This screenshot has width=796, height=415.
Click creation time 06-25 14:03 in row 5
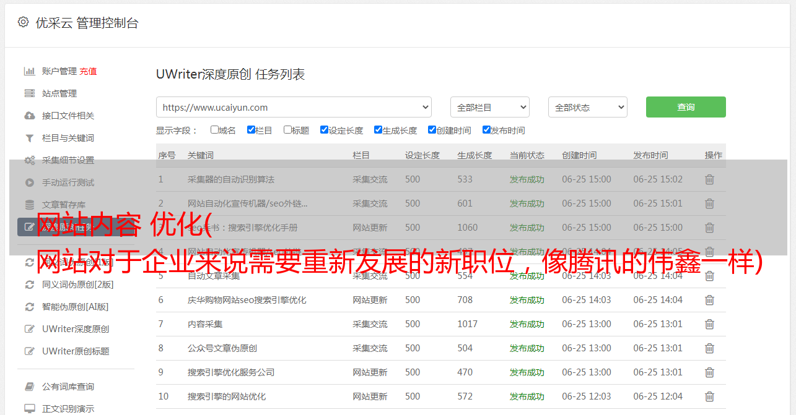(587, 276)
